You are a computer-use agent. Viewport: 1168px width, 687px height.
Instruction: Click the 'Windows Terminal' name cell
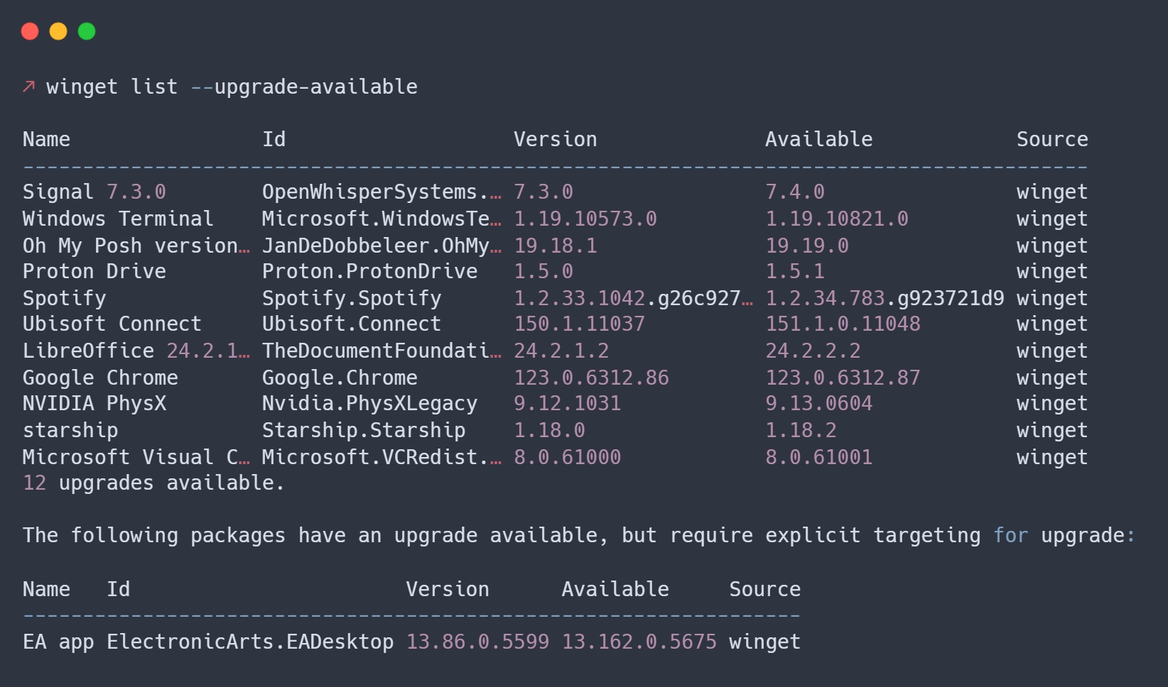[118, 219]
